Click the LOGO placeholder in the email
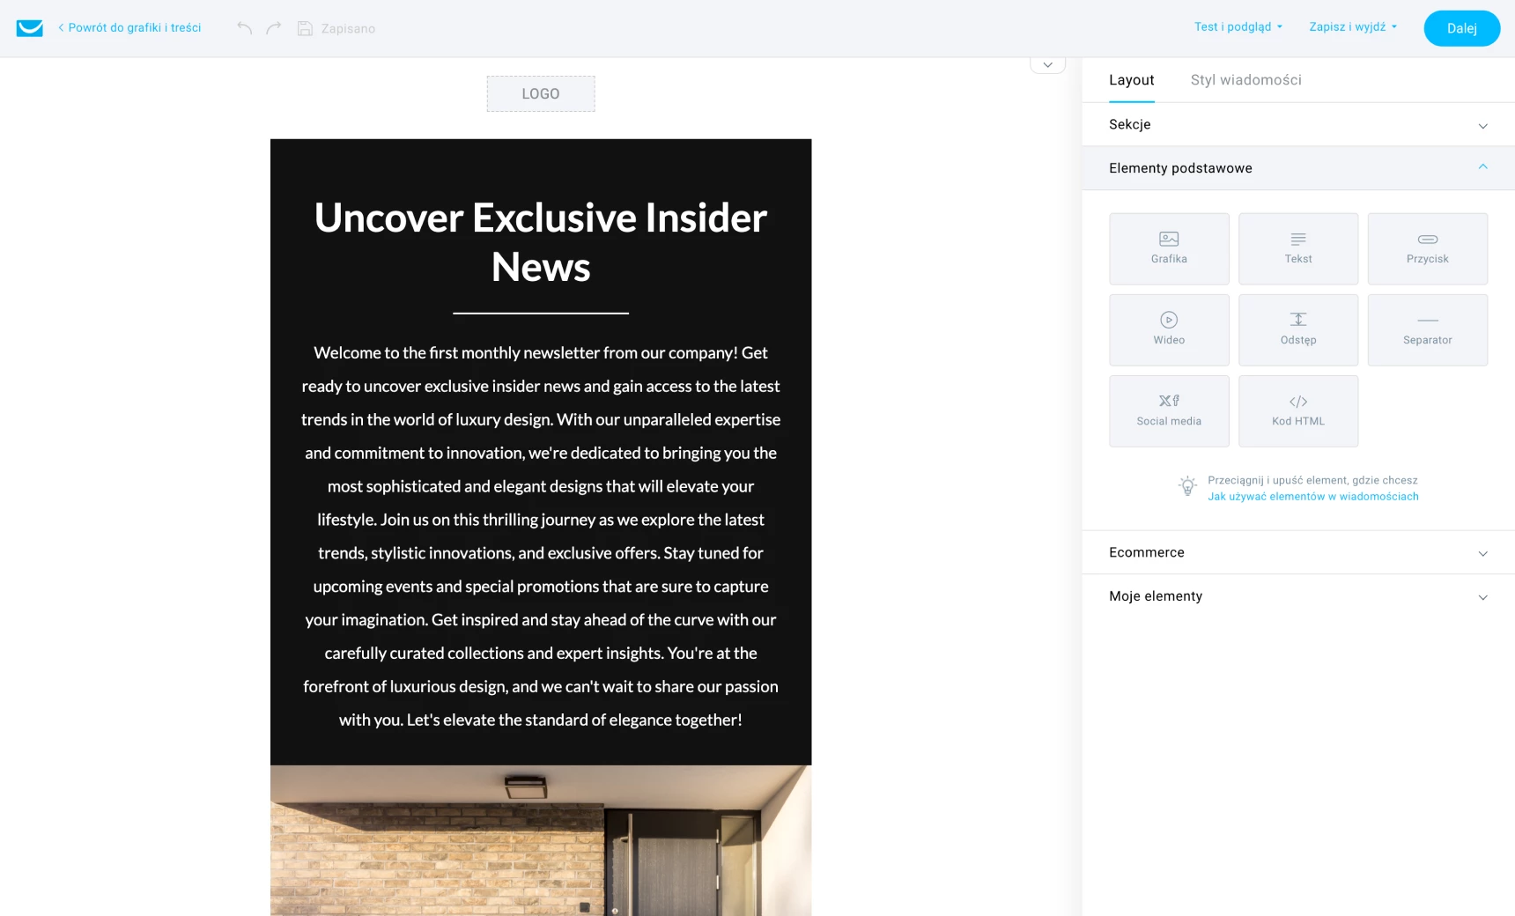The height and width of the screenshot is (916, 1515). [x=541, y=94]
